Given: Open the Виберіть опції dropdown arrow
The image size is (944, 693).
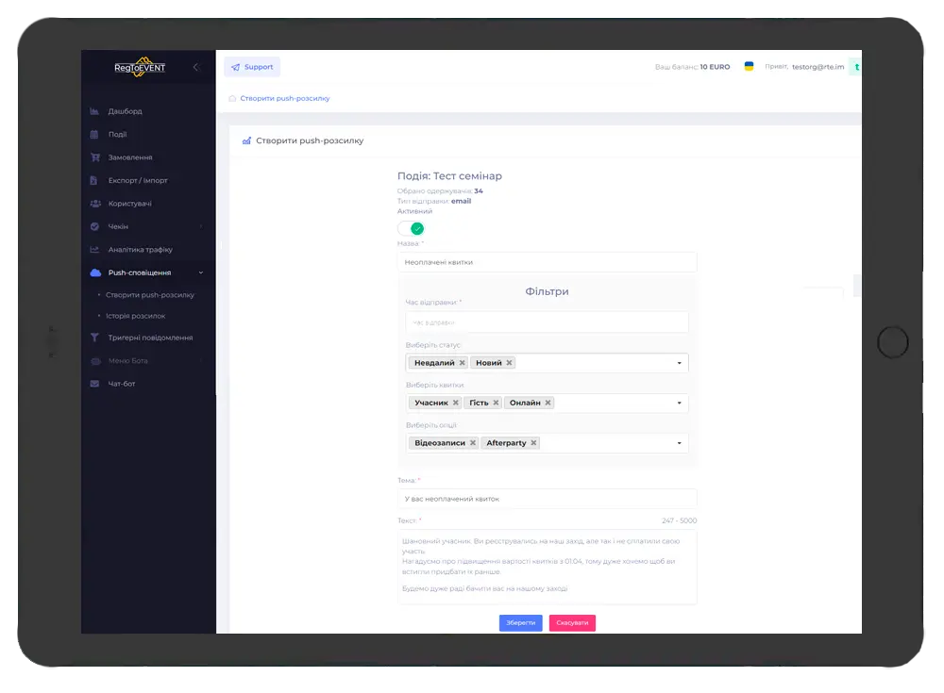Looking at the screenshot, I should coord(679,443).
